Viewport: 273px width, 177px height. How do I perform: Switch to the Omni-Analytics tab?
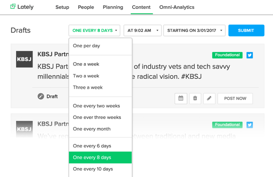(x=177, y=7)
